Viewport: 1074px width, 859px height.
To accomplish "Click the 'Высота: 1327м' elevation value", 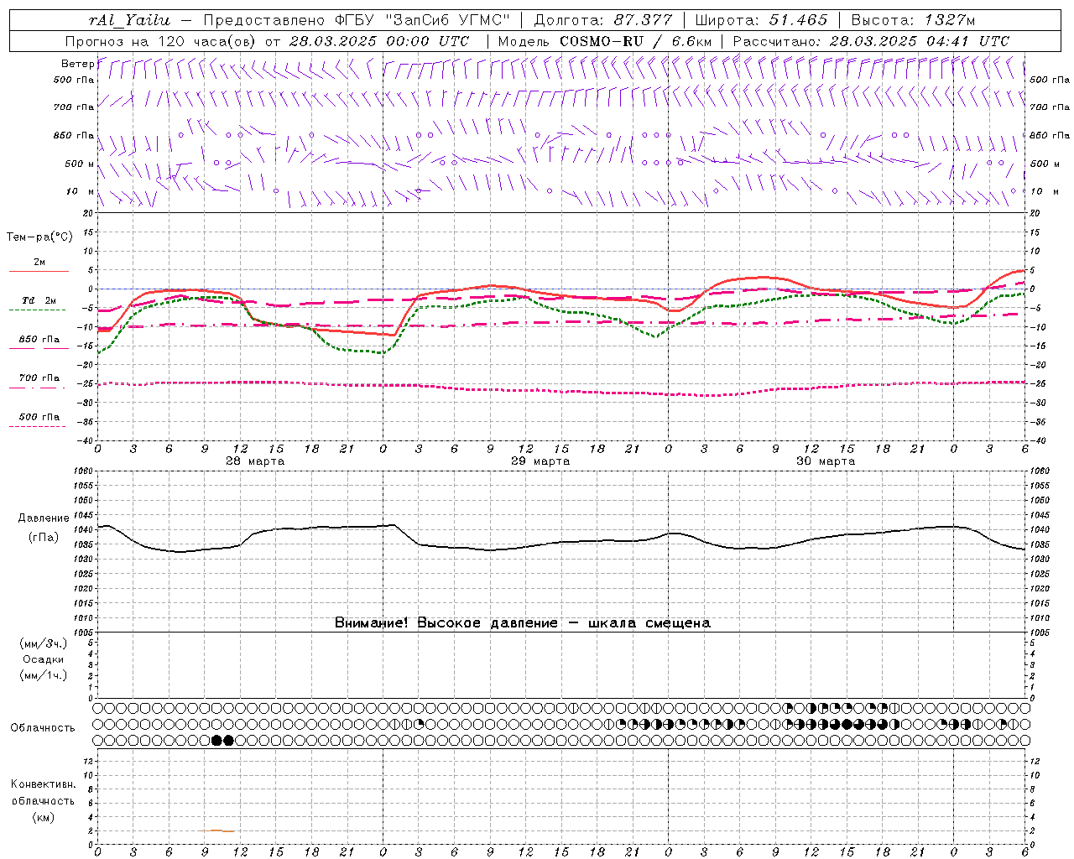I will tap(913, 20).
